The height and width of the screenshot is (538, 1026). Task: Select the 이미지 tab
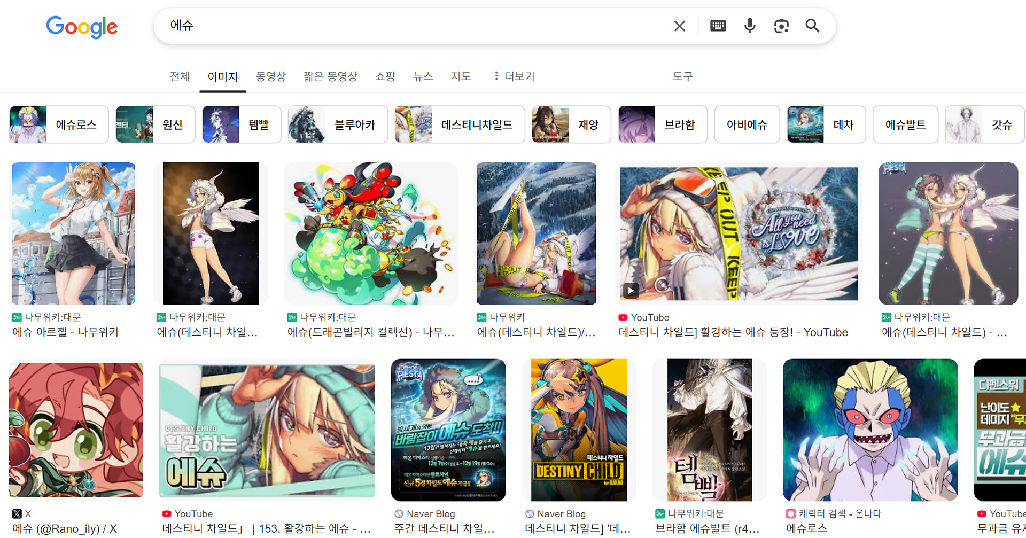pos(223,76)
